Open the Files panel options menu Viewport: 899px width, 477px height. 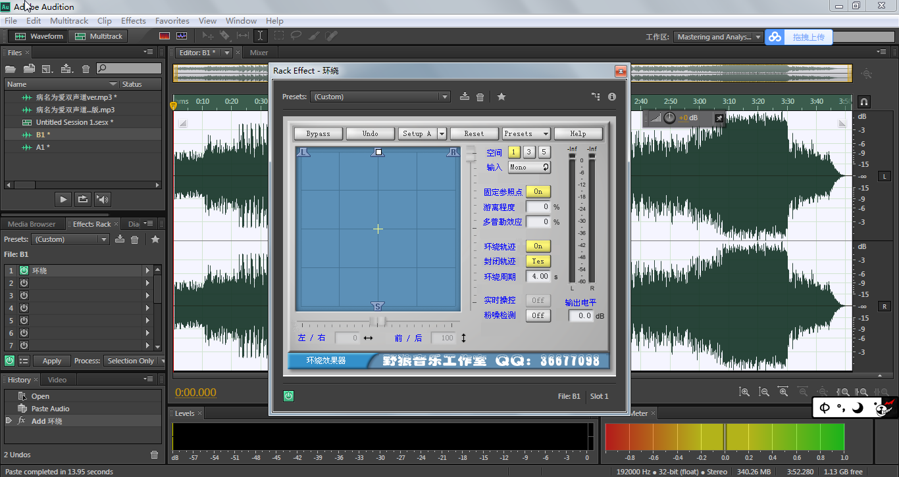click(x=148, y=52)
